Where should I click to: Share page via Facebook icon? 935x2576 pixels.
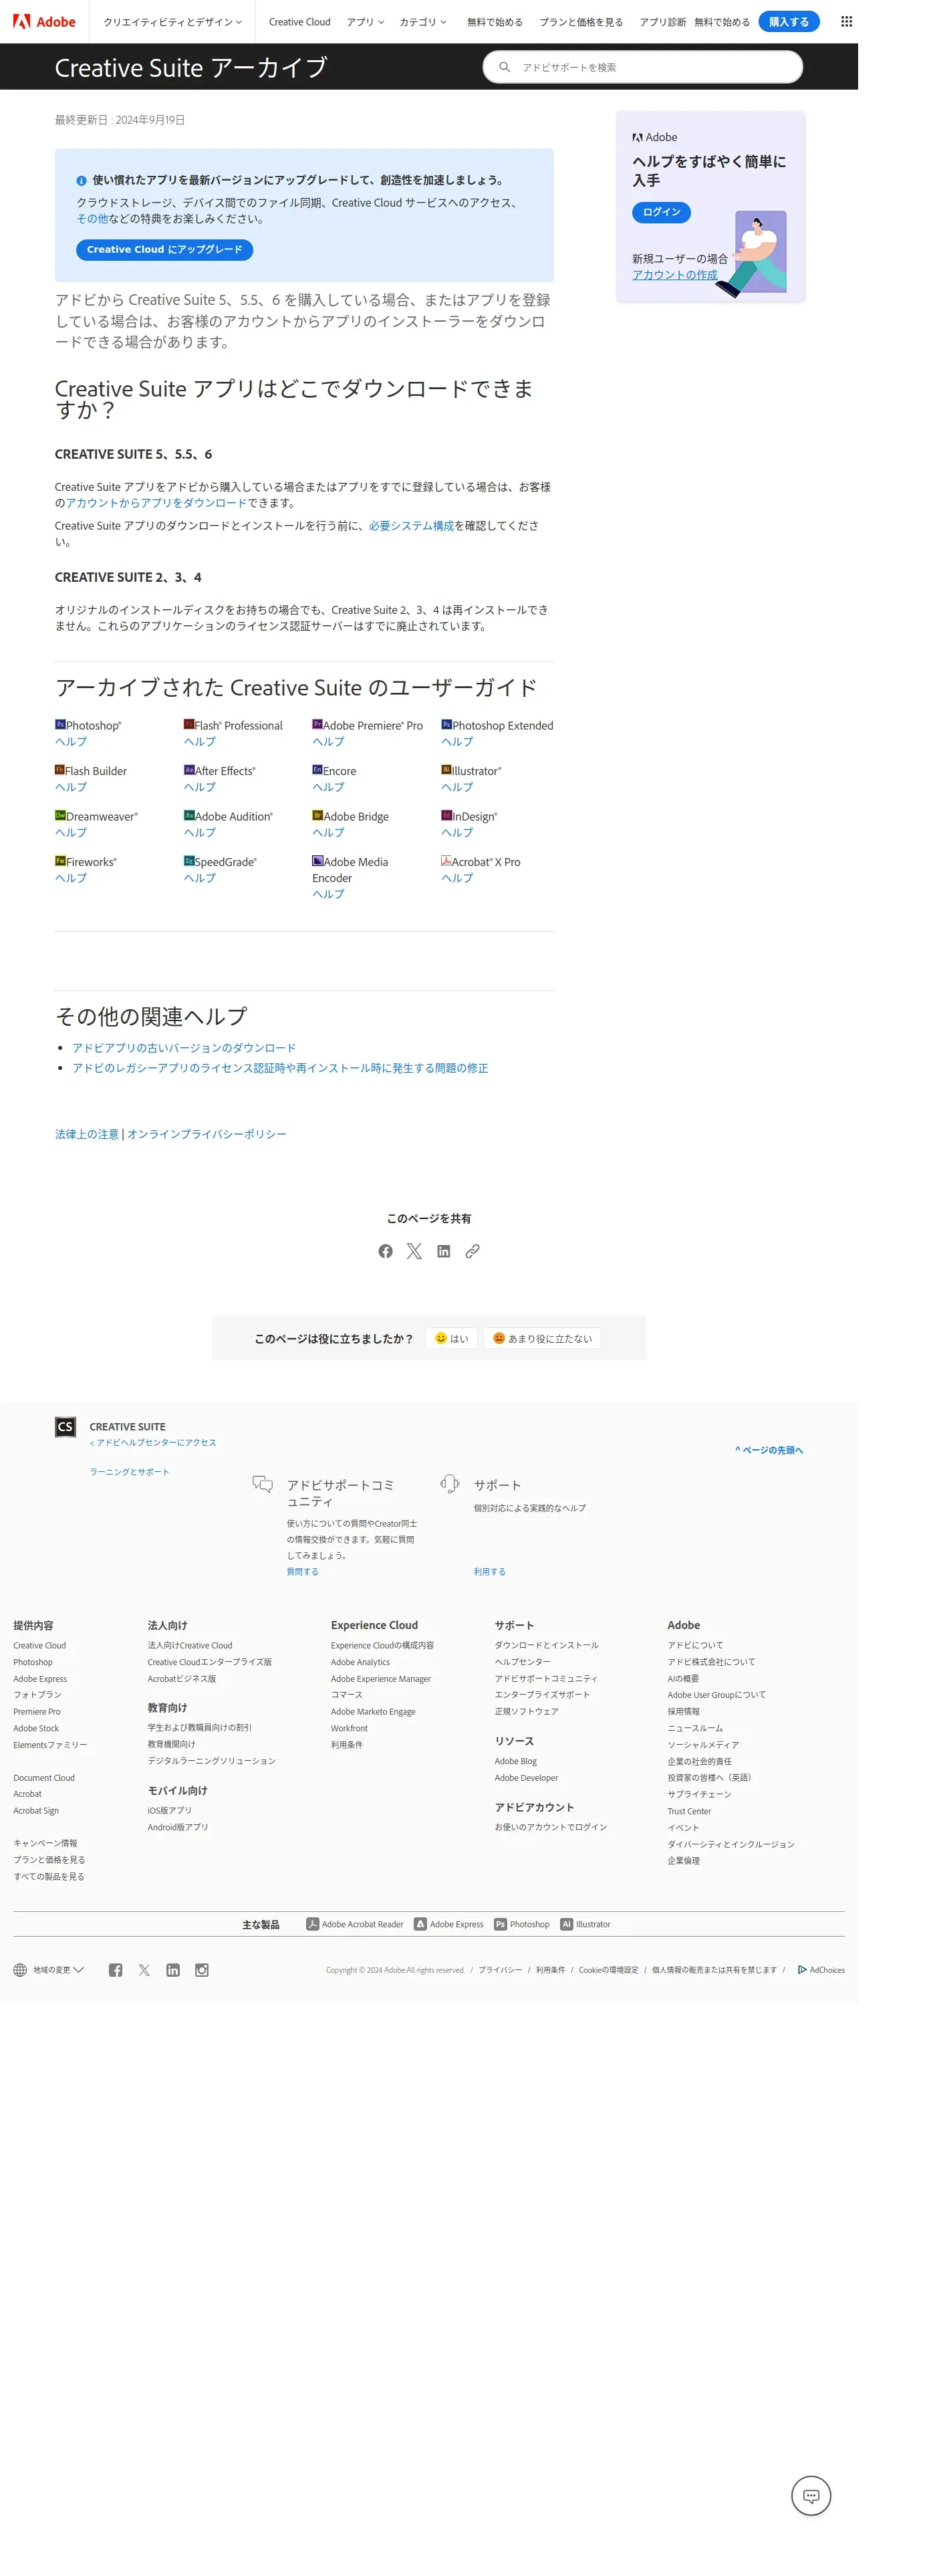386,1251
